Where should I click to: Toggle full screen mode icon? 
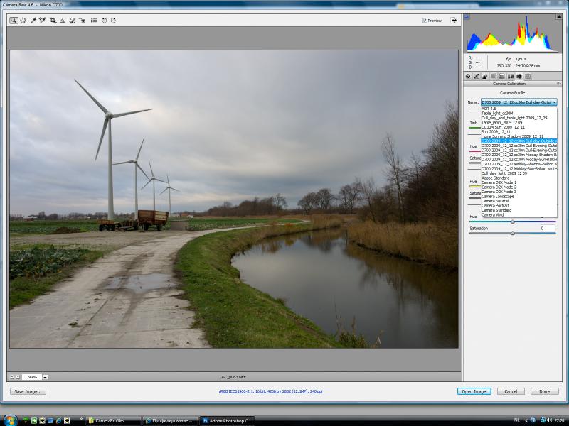tap(454, 21)
